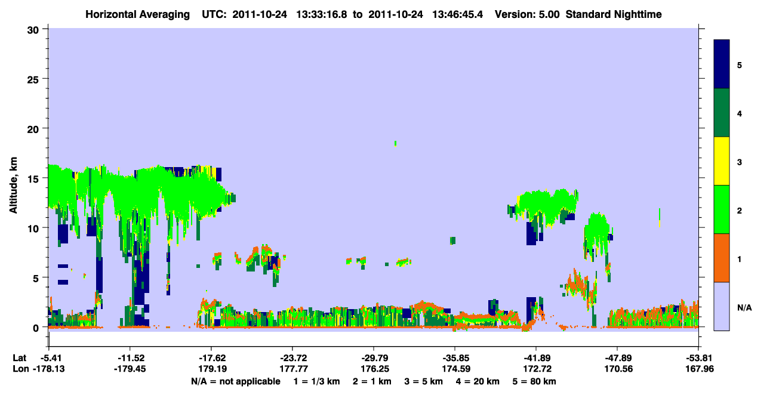776x398 pixels.
Task: Click the latitude value -41.89
Action: coord(536,358)
